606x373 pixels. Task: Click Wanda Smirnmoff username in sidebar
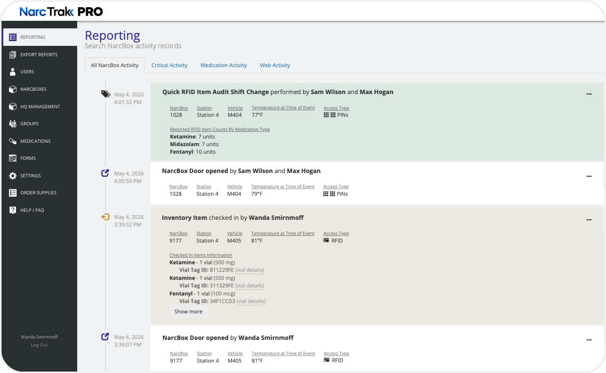39,337
